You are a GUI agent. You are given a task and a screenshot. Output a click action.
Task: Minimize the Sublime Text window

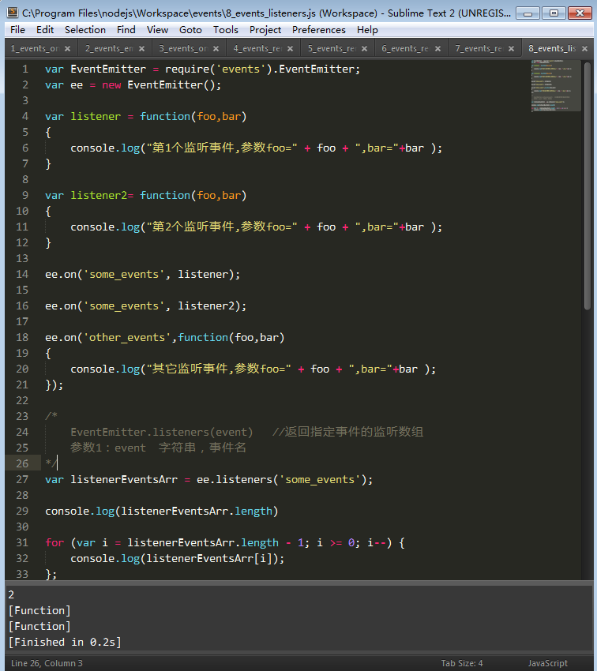[528, 13]
